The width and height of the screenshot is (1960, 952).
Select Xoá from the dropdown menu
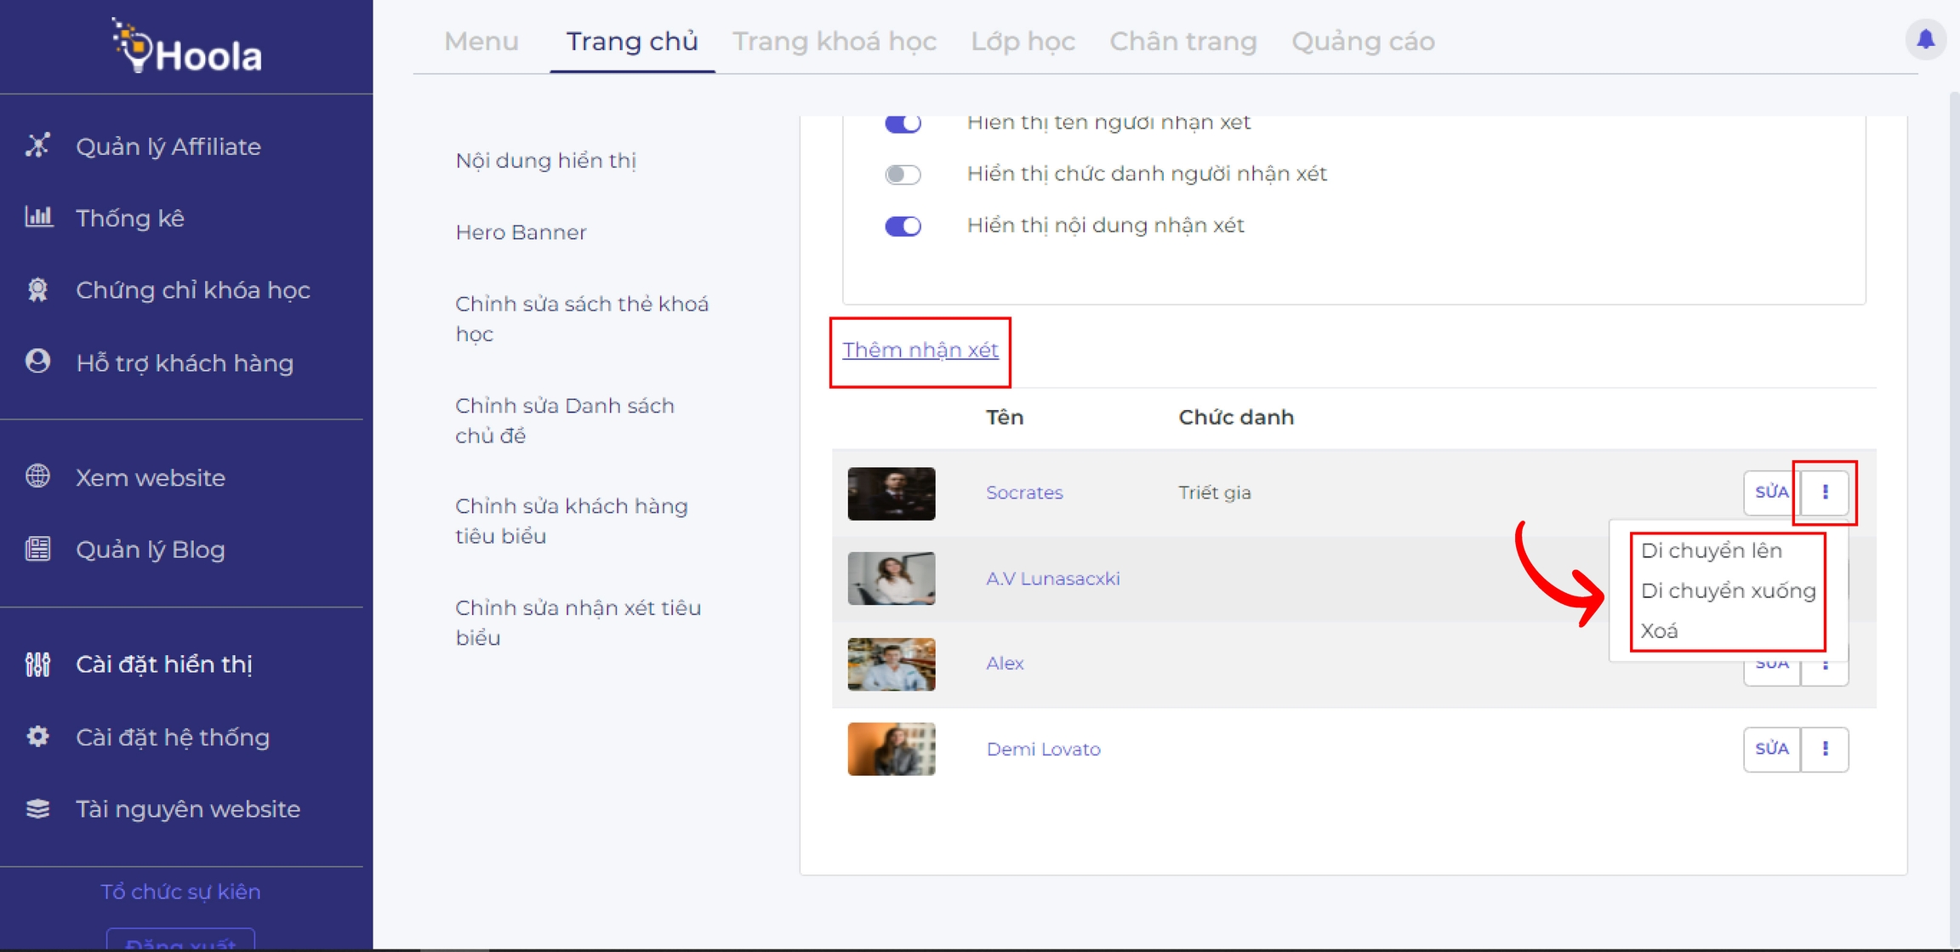[x=1659, y=630]
